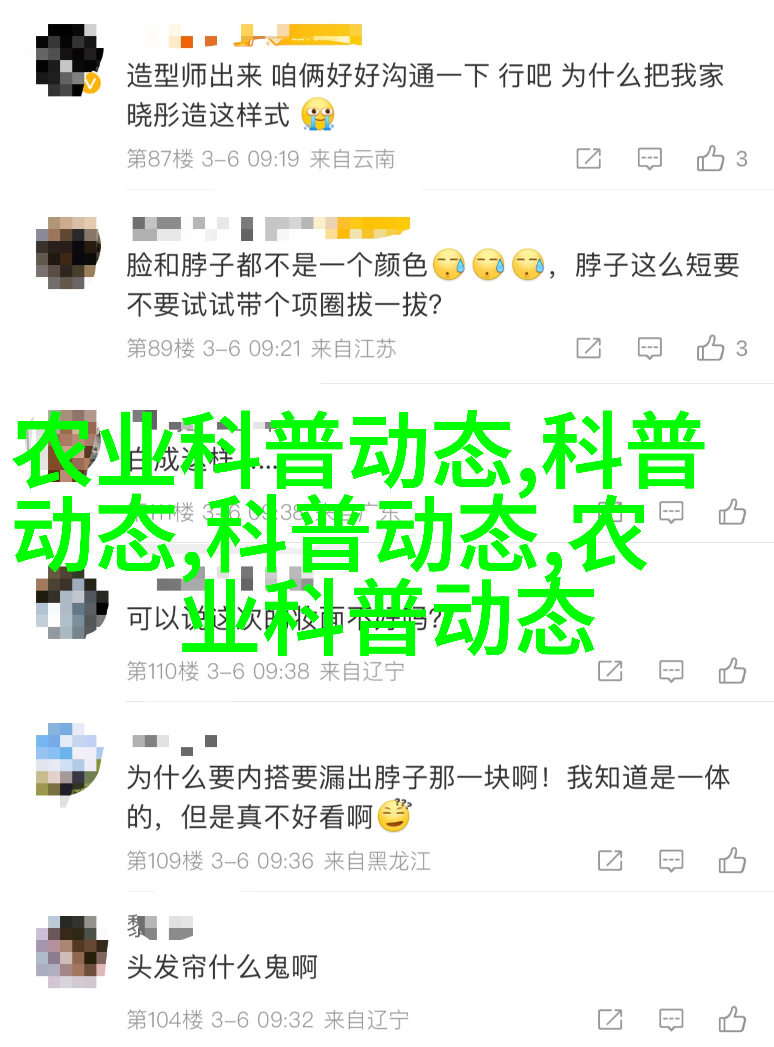Like the floor 109 comment from Heilongjiang
Screen dimensions: 774x1047
coord(732,860)
